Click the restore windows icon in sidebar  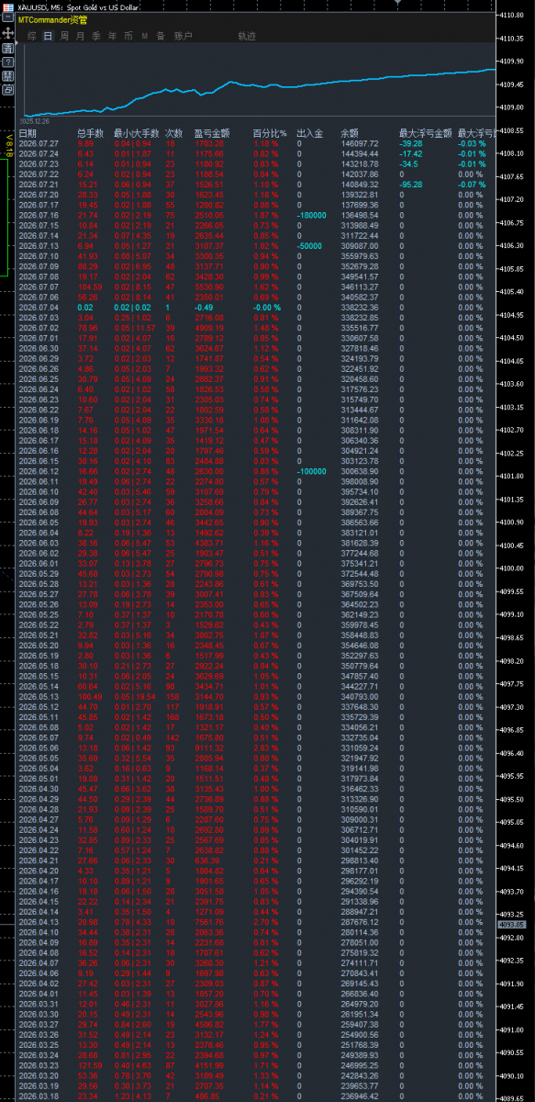tap(8, 91)
